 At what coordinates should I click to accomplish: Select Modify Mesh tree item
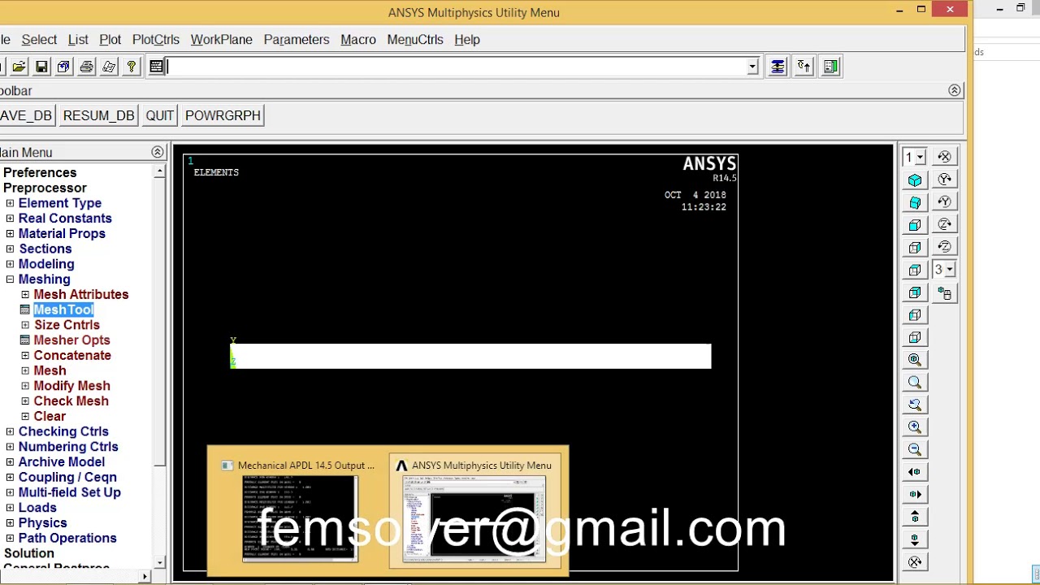(x=71, y=386)
